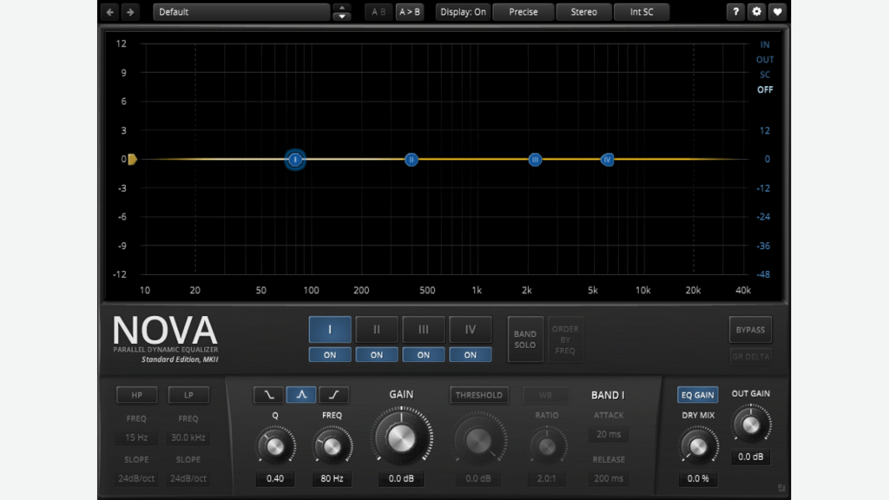Switch to Band II
The height and width of the screenshot is (500, 889).
[377, 329]
